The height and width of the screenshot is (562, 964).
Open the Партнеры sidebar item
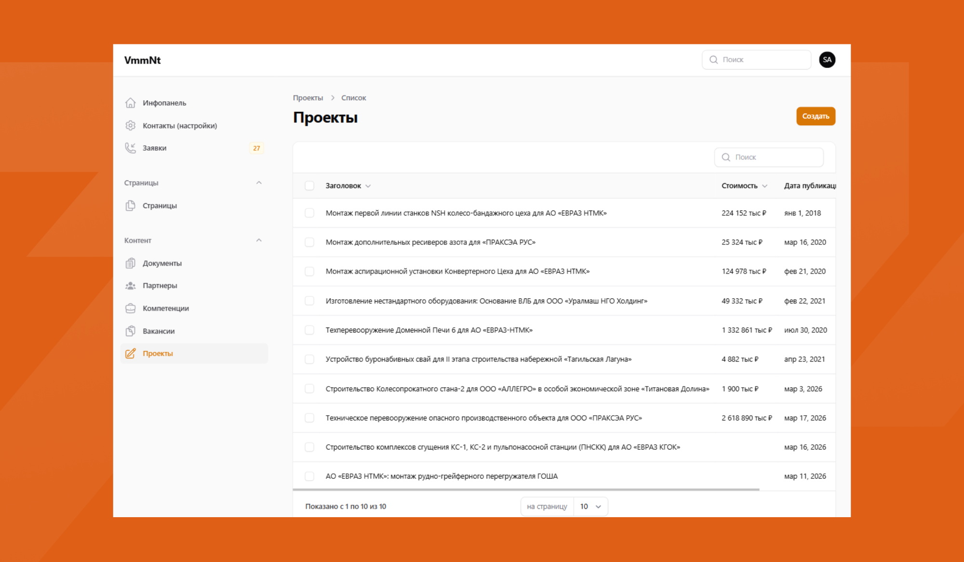194,286
